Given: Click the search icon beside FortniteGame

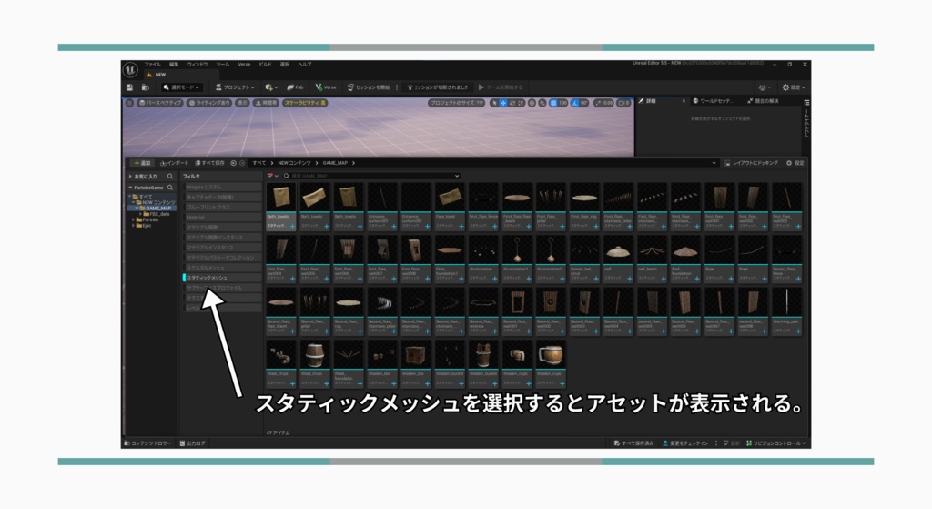Looking at the screenshot, I should coord(170,188).
